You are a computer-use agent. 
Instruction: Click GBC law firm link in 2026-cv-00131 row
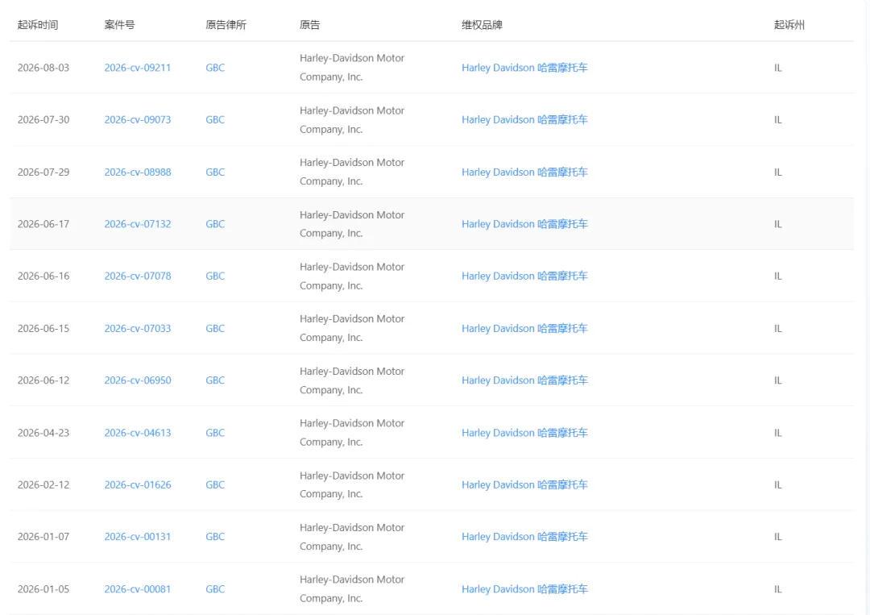[x=215, y=537]
